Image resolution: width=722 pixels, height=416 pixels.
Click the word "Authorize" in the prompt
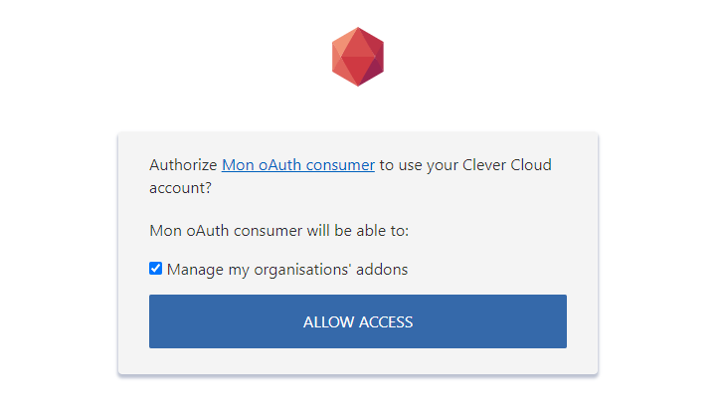point(183,165)
